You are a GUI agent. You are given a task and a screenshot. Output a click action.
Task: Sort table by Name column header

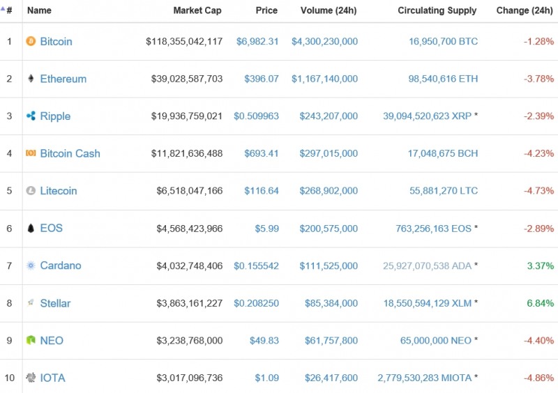pyautogui.click(x=39, y=10)
